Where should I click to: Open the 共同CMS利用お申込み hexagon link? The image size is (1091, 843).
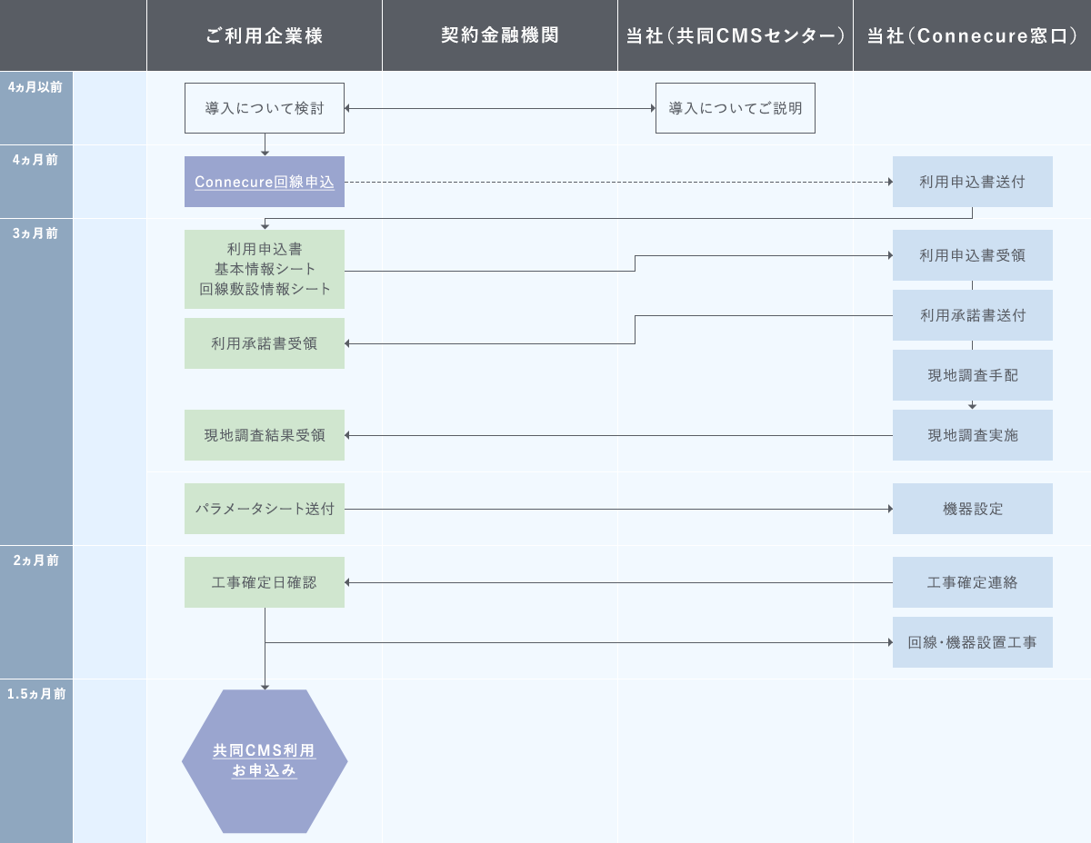265,761
